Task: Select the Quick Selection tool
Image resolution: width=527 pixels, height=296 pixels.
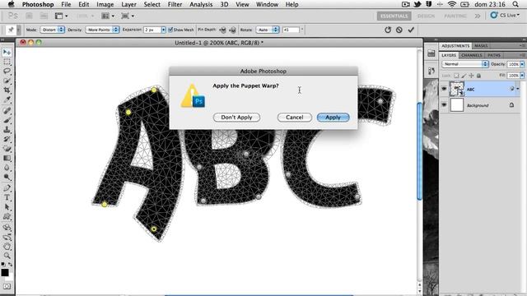Action: coord(7,81)
